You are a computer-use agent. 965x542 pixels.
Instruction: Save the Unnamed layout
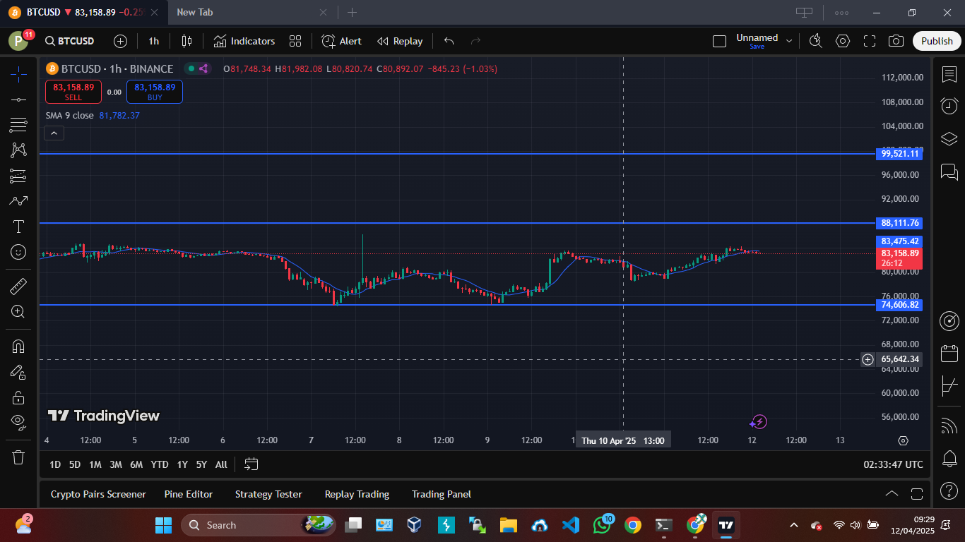[x=757, y=47]
